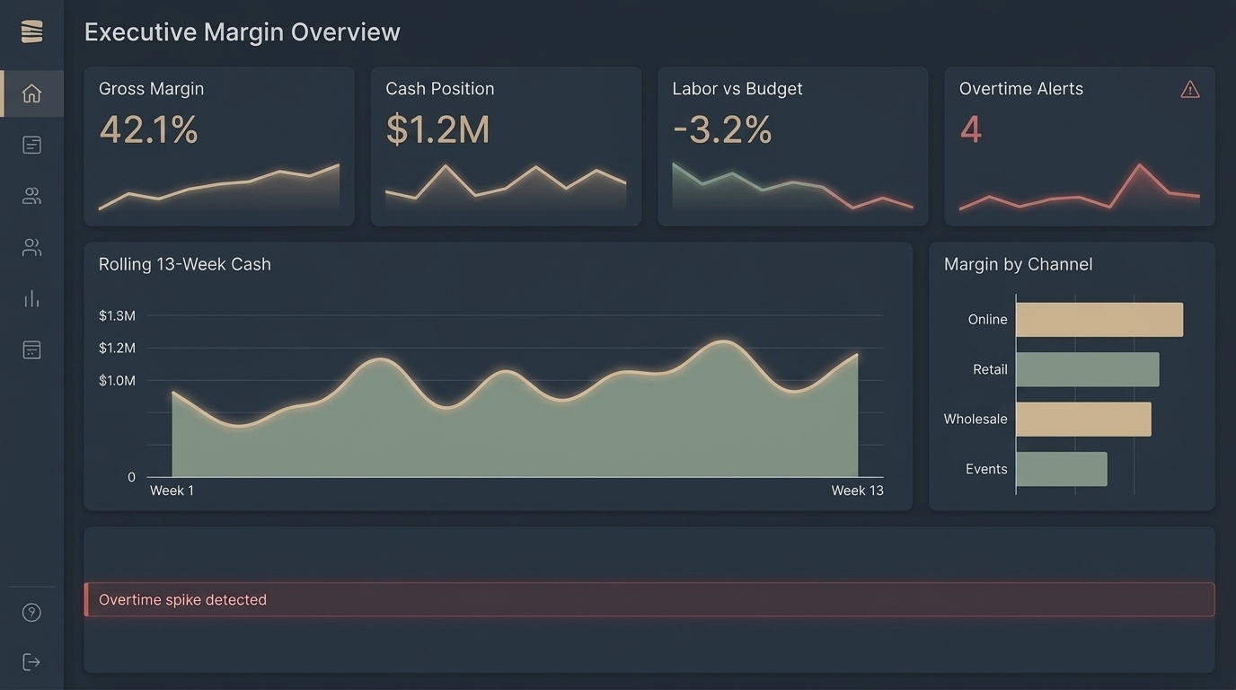The height and width of the screenshot is (690, 1236).
Task: Open the bar chart analytics sidebar icon
Action: click(31, 298)
